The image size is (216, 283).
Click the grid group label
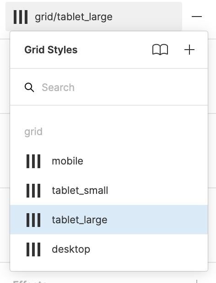(x=33, y=132)
